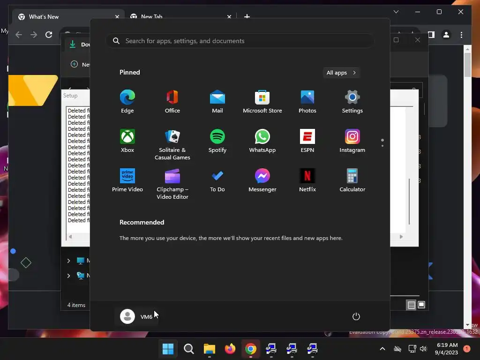The width and height of the screenshot is (480, 360).
Task: Open Clipchamp – Video Editor
Action: tap(172, 184)
